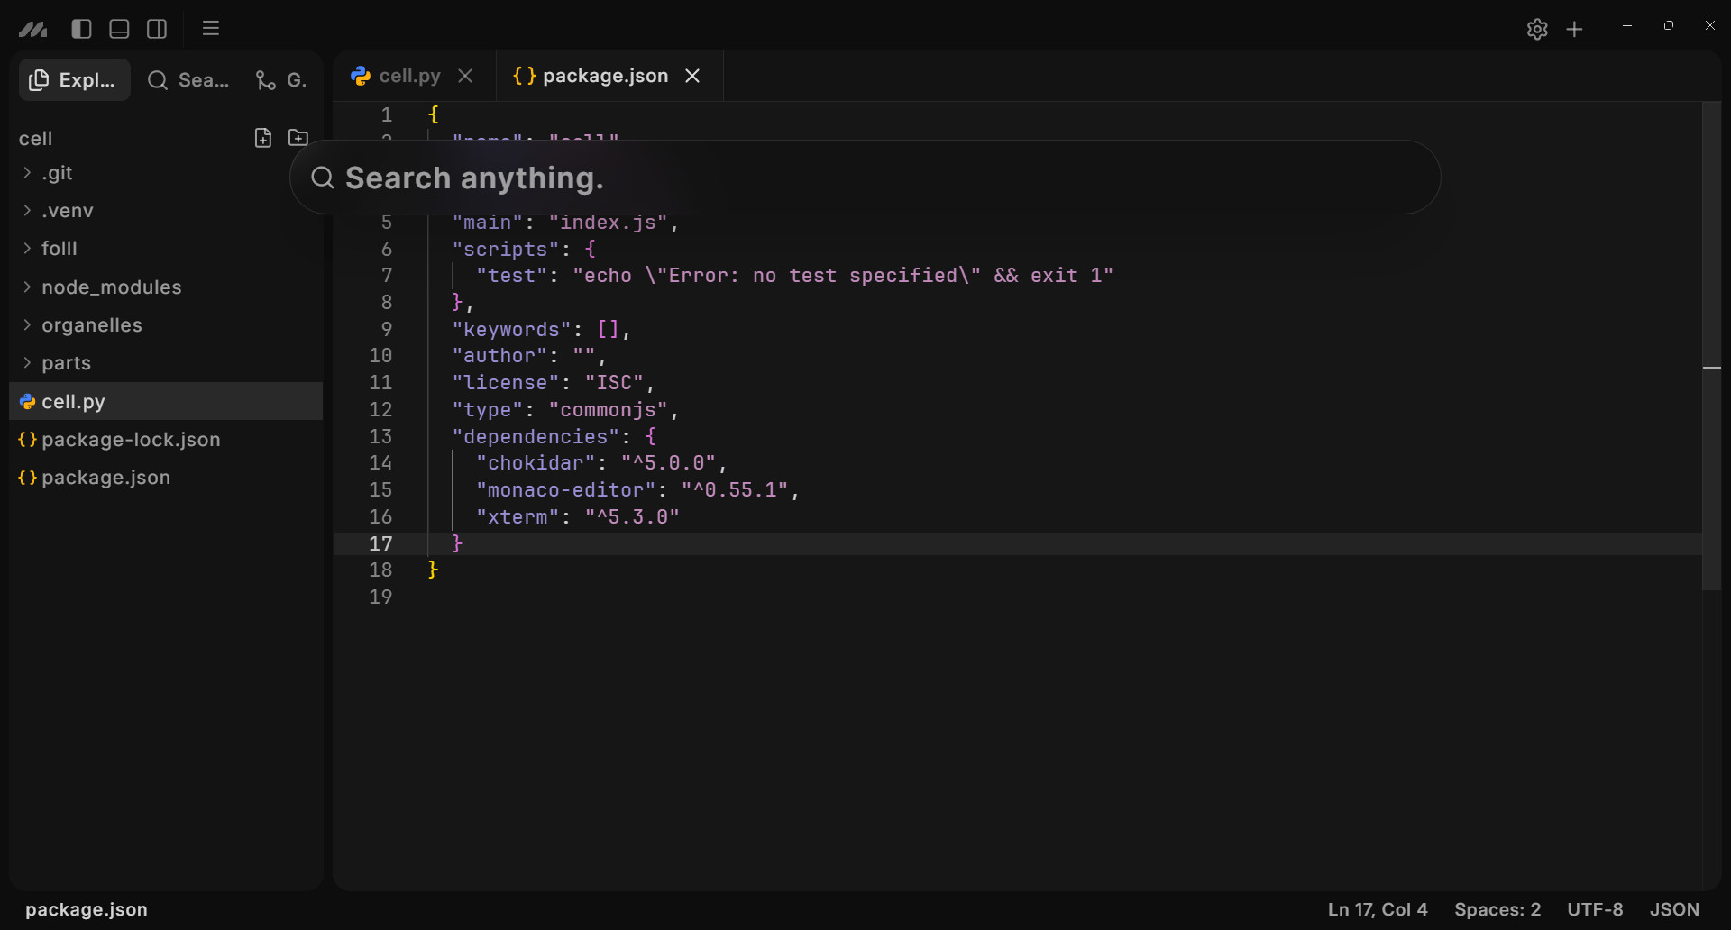
Task: Open the hamburger menu
Action: [211, 29]
